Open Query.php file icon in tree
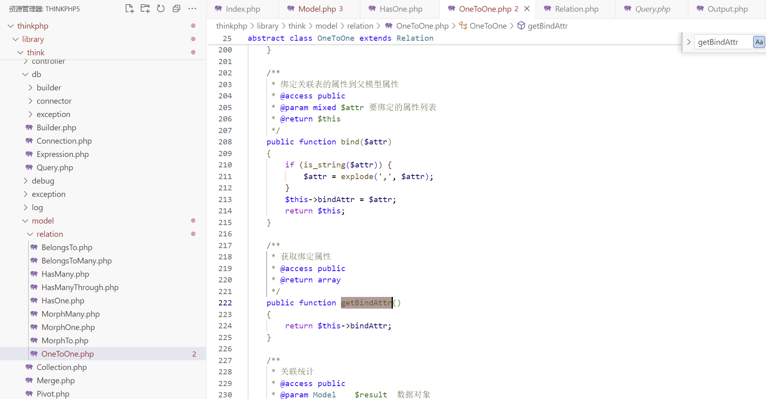 [x=29, y=167]
